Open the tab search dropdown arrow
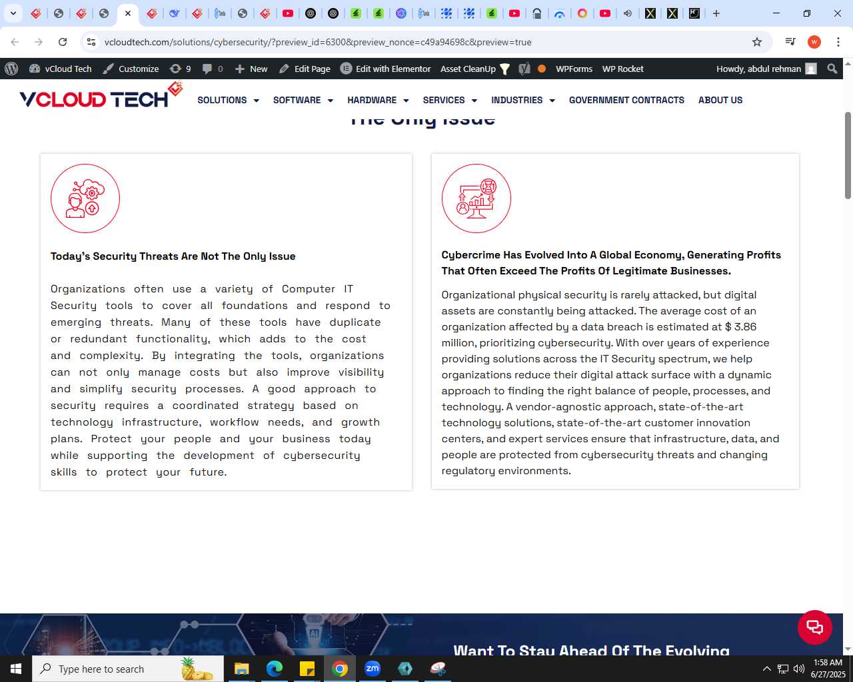853x682 pixels. coord(13,13)
